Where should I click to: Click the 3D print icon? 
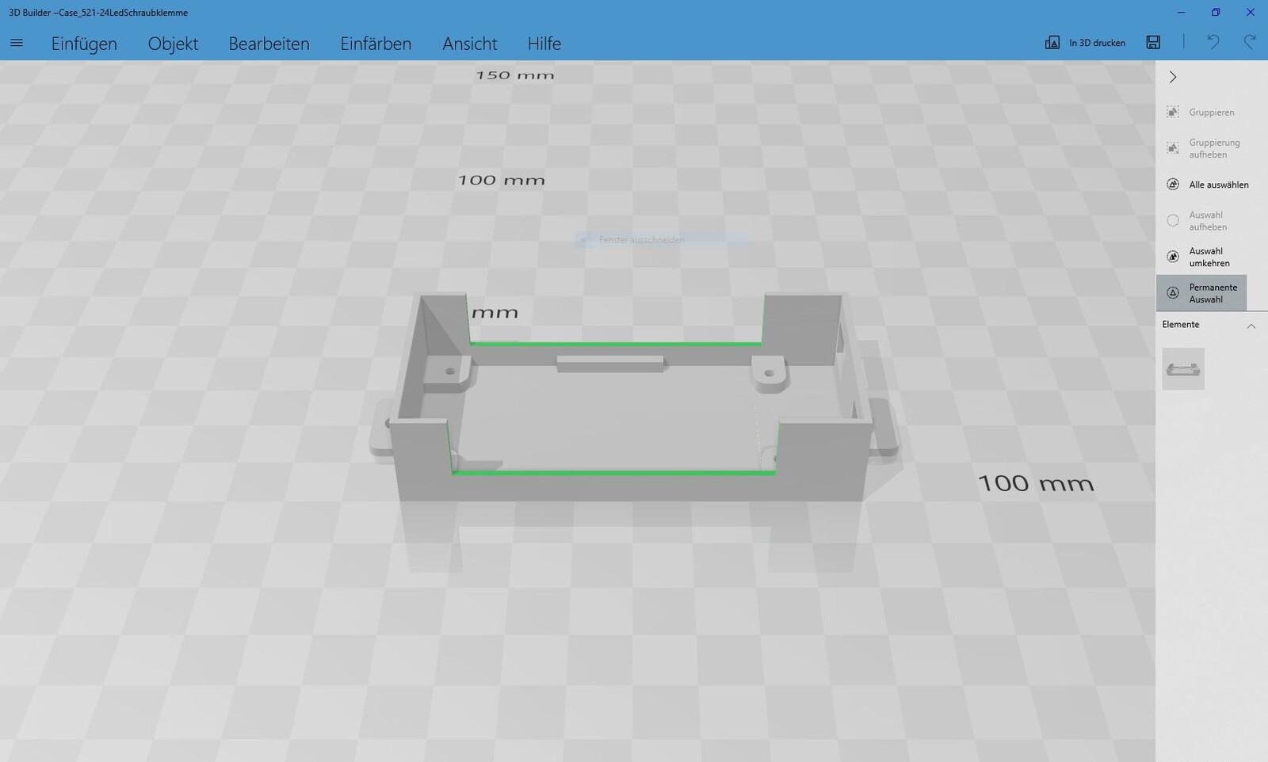coord(1052,43)
